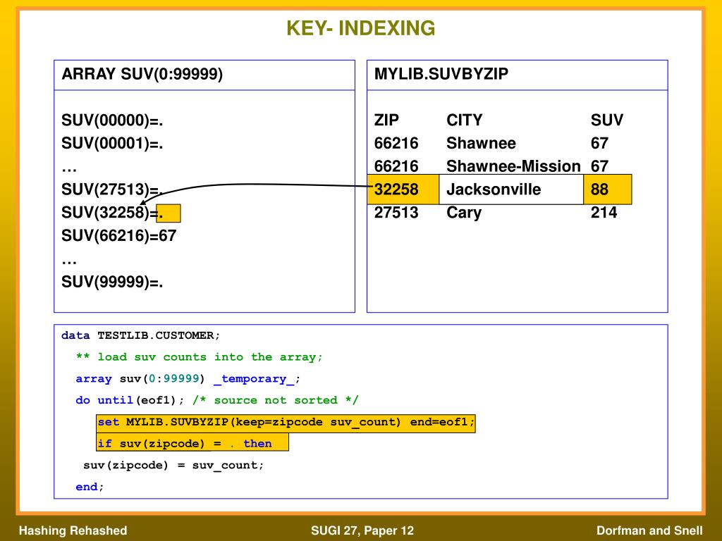Click the SUV(66216)=67 array entry

[x=118, y=236]
